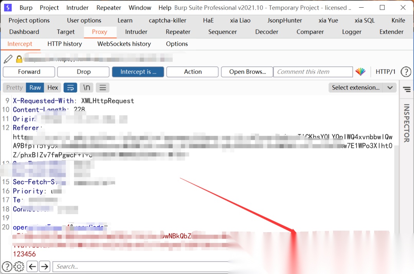This screenshot has width=414, height=274.
Task: Open the vertical INSPECTOR side panel
Action: coord(407,123)
